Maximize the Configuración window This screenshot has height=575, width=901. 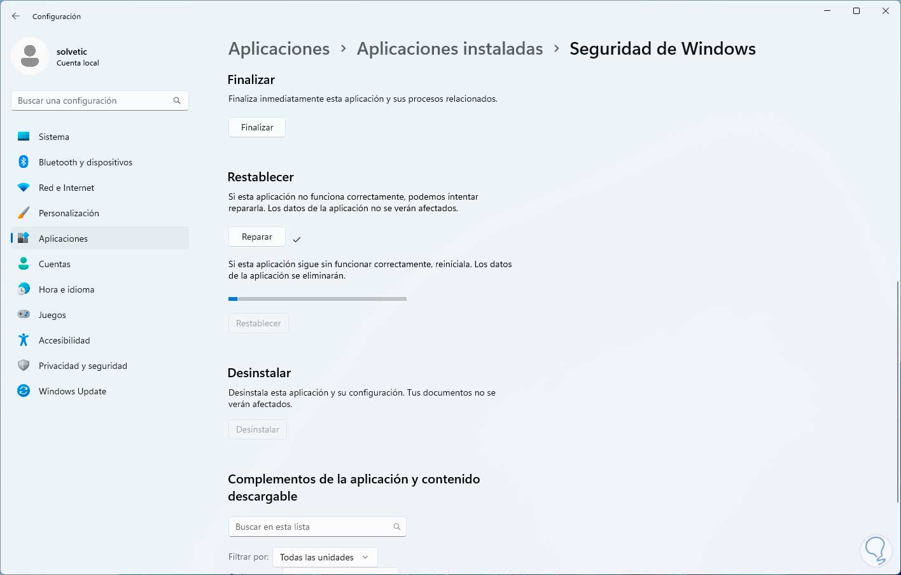pyautogui.click(x=856, y=11)
